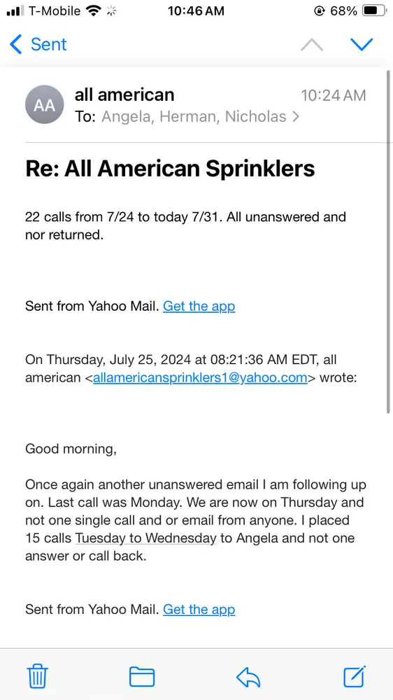Go to previous message with up chevron
The image size is (393, 700).
tap(312, 45)
